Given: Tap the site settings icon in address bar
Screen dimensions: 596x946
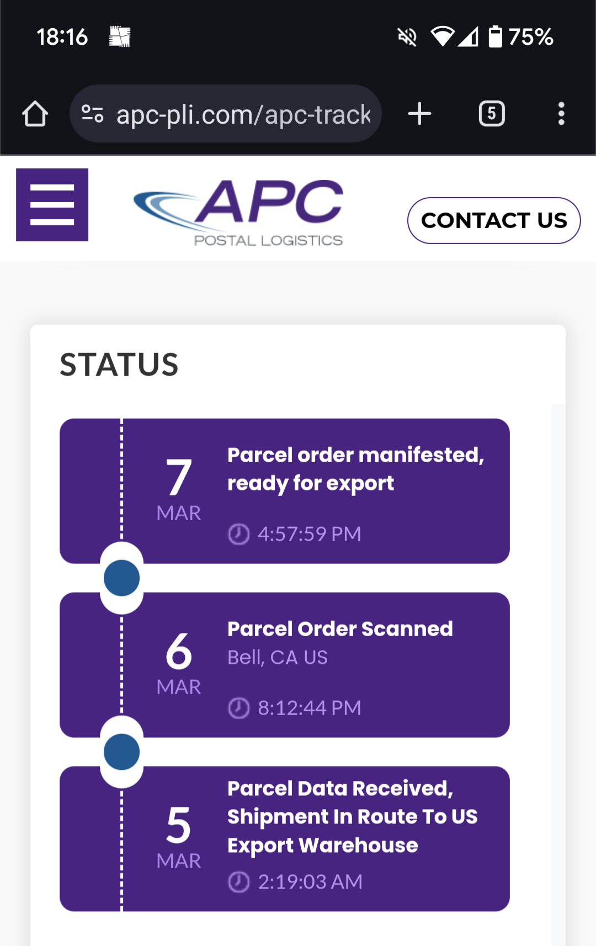Looking at the screenshot, I should (93, 114).
